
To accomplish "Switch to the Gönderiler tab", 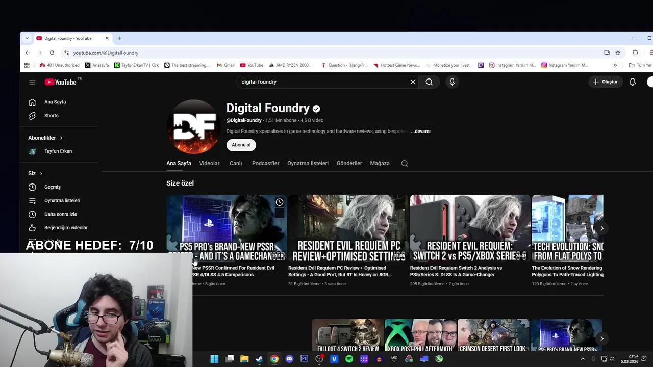I will [349, 163].
